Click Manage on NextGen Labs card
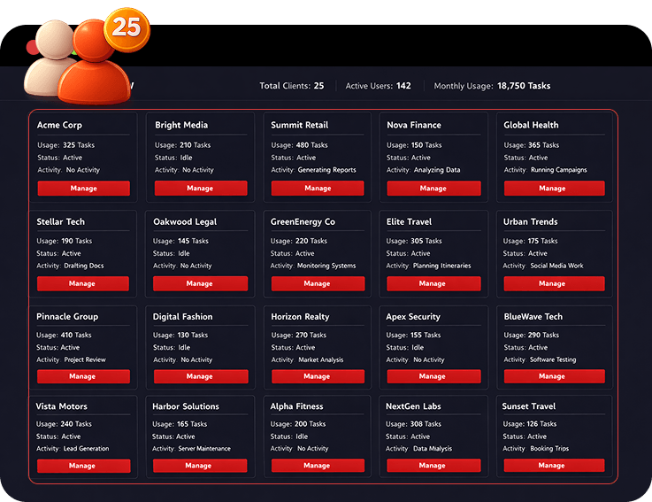 click(x=432, y=466)
